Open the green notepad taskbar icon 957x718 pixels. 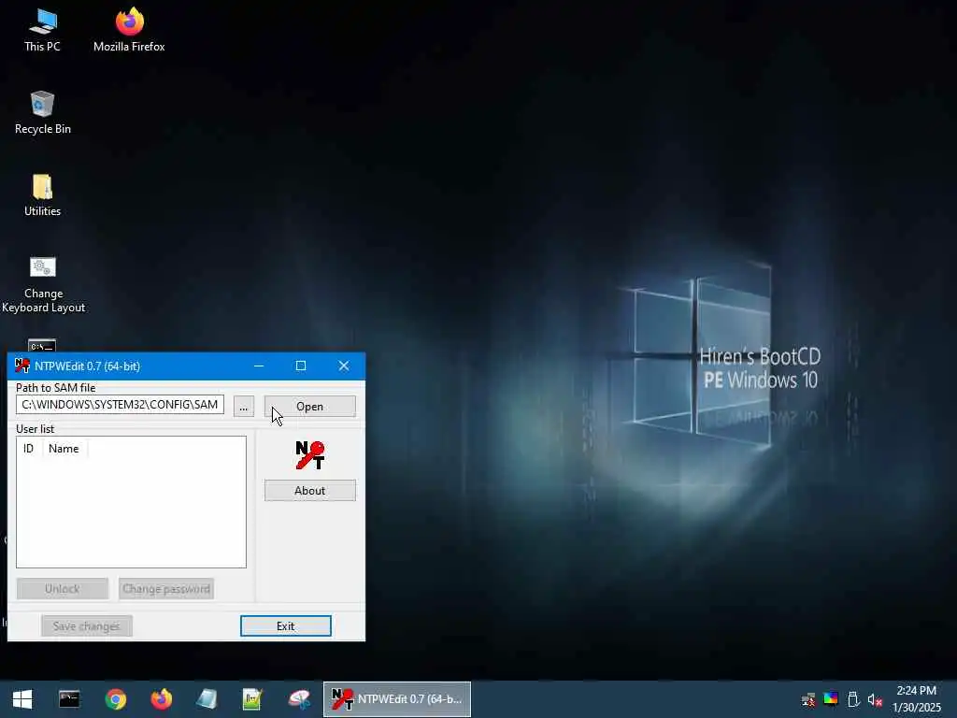tap(252, 699)
